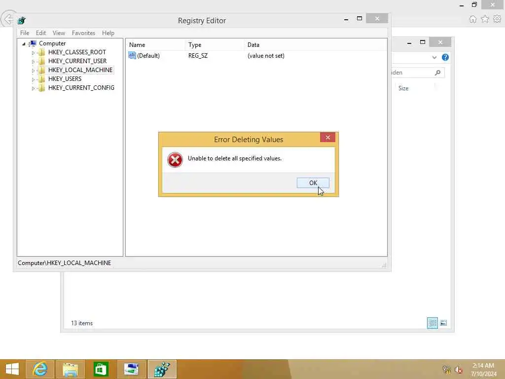Open the Windows Store taskbar icon
Image resolution: width=505 pixels, height=379 pixels.
(101, 369)
